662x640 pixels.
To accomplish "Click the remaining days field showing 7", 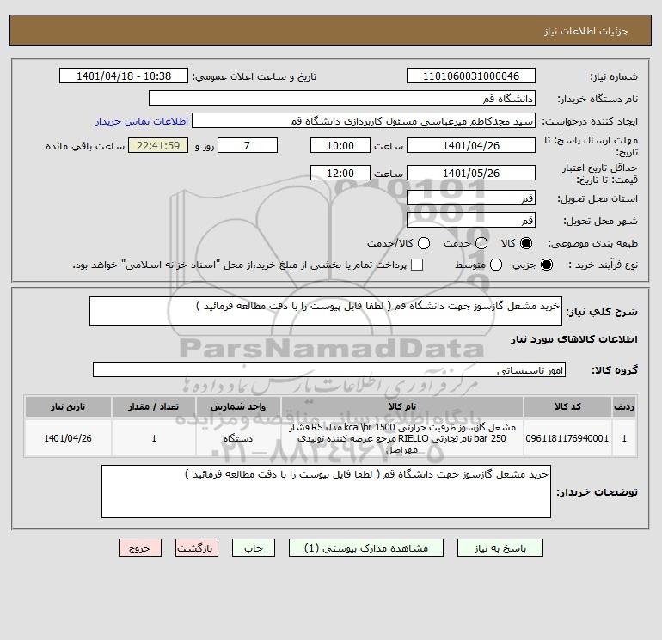I will coord(248,145).
